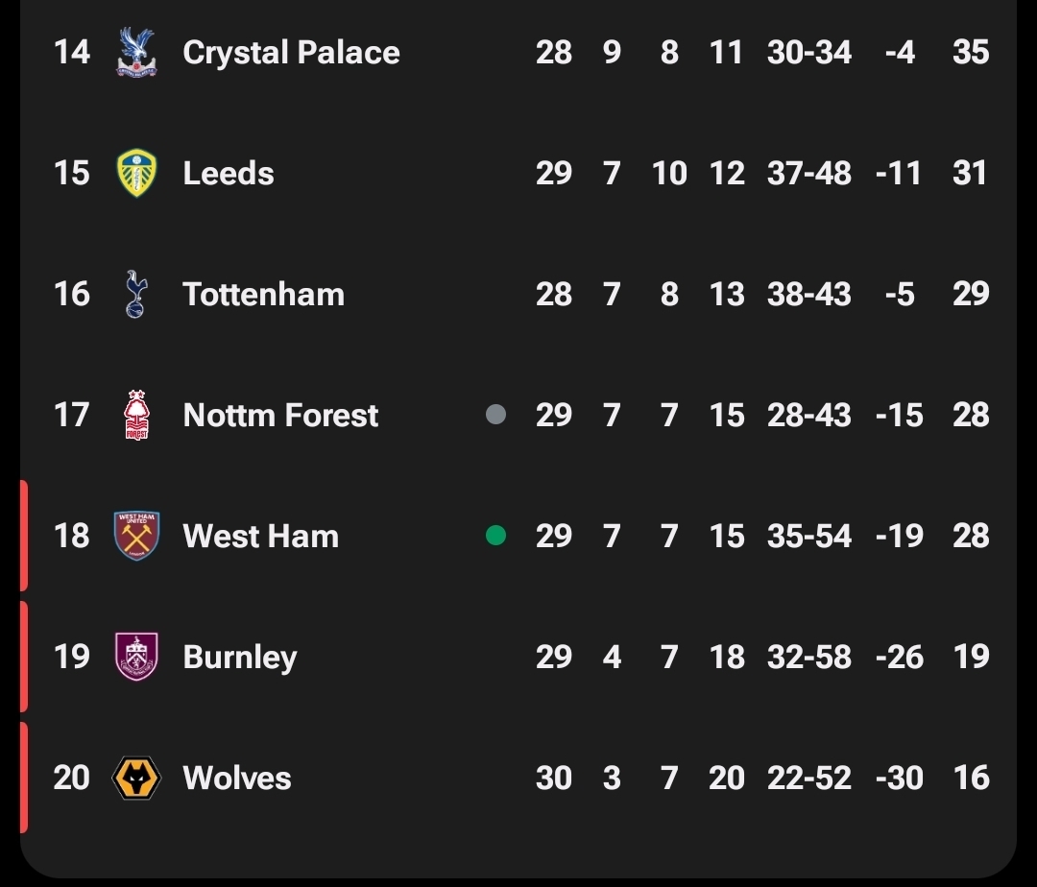Screen dimensions: 1037x887
Task: Select the Tottenham team name
Action: pyautogui.click(x=263, y=294)
